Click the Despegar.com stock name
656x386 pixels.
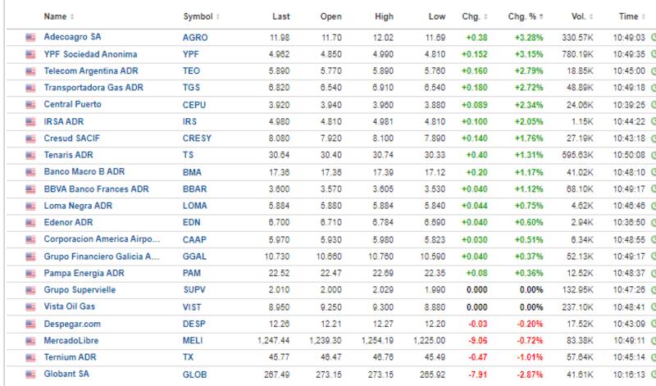click(x=74, y=323)
